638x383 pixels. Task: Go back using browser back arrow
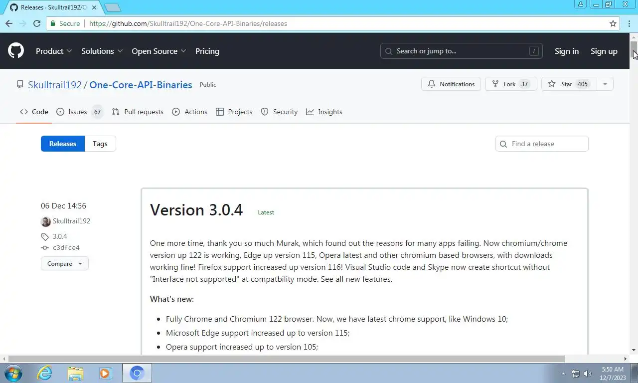[x=9, y=23]
